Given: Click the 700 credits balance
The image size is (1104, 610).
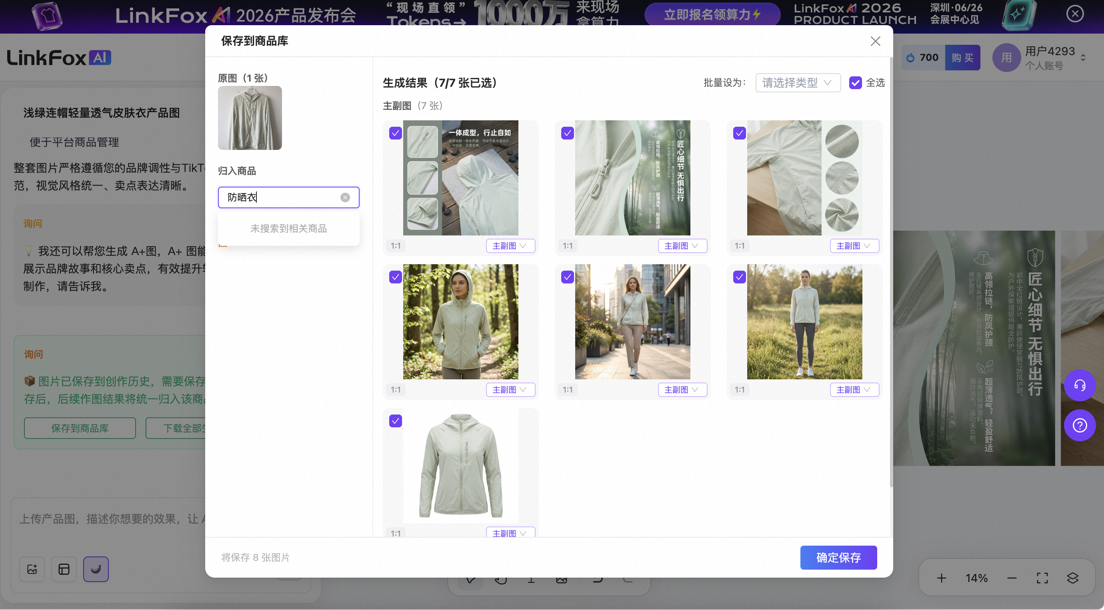Looking at the screenshot, I should pos(929,58).
